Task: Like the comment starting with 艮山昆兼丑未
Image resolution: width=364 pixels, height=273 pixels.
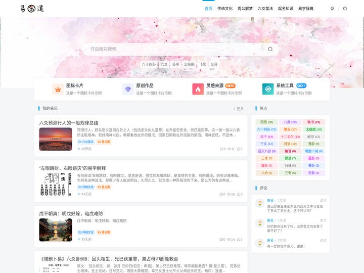Action: tap(322, 200)
